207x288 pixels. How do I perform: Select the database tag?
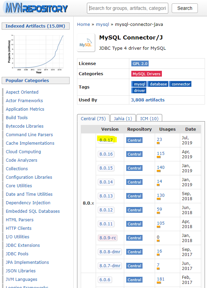pyautogui.click(x=158, y=84)
